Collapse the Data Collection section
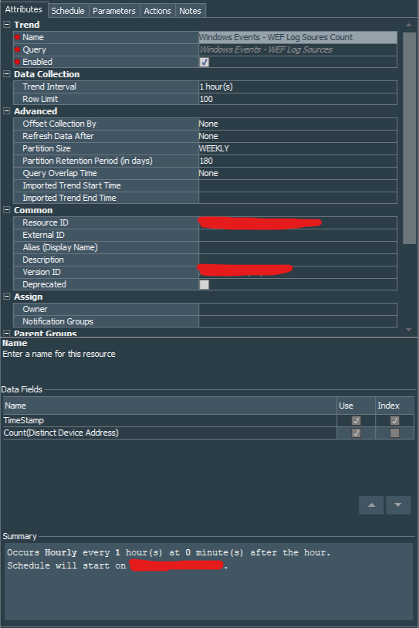 click(7, 74)
